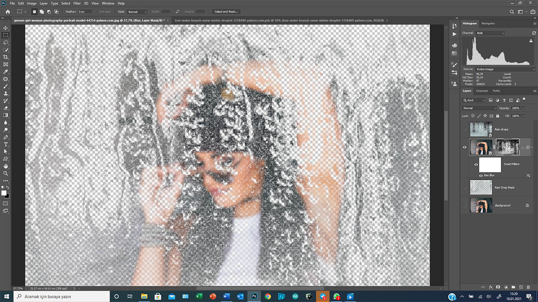The image size is (538, 302).
Task: Click the Select and Mask button
Action: (226, 12)
